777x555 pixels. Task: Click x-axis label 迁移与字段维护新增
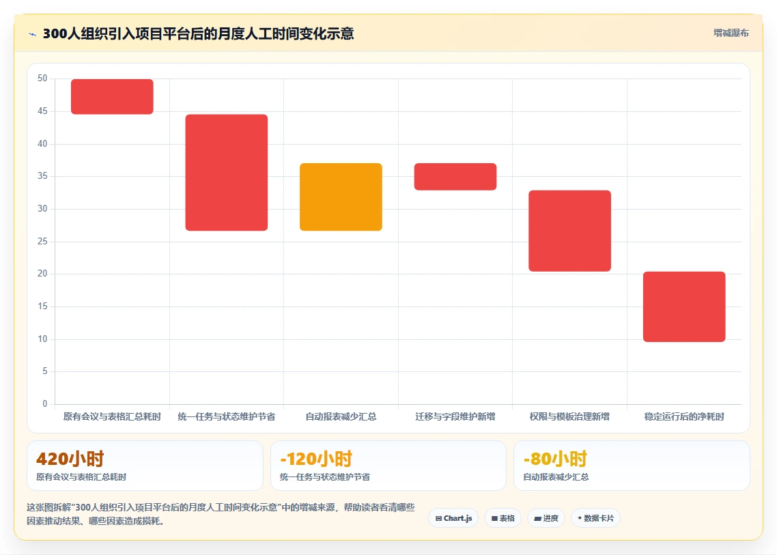455,416
